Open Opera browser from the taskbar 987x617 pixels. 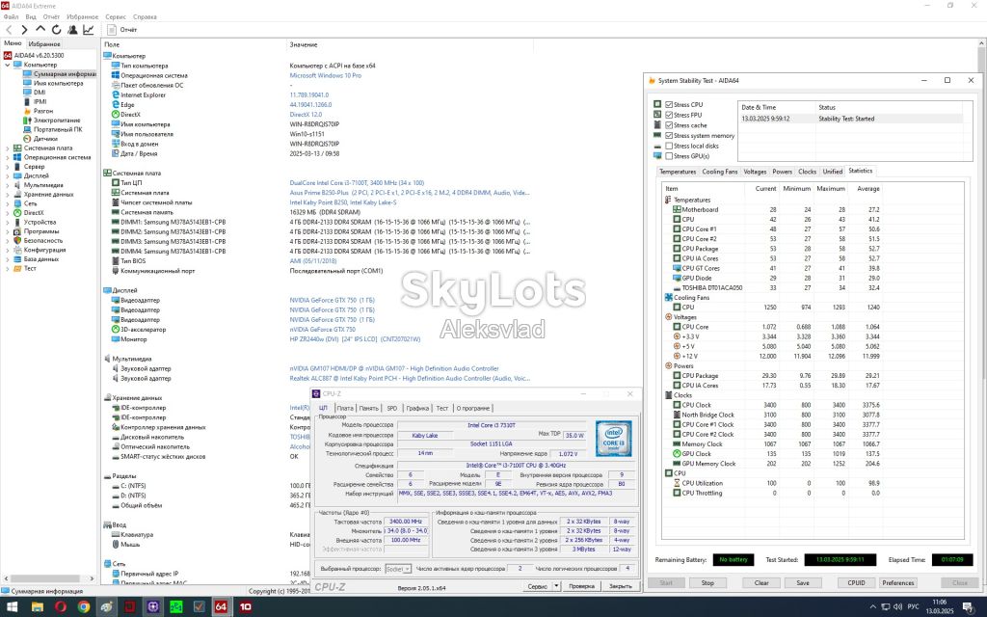click(x=61, y=607)
